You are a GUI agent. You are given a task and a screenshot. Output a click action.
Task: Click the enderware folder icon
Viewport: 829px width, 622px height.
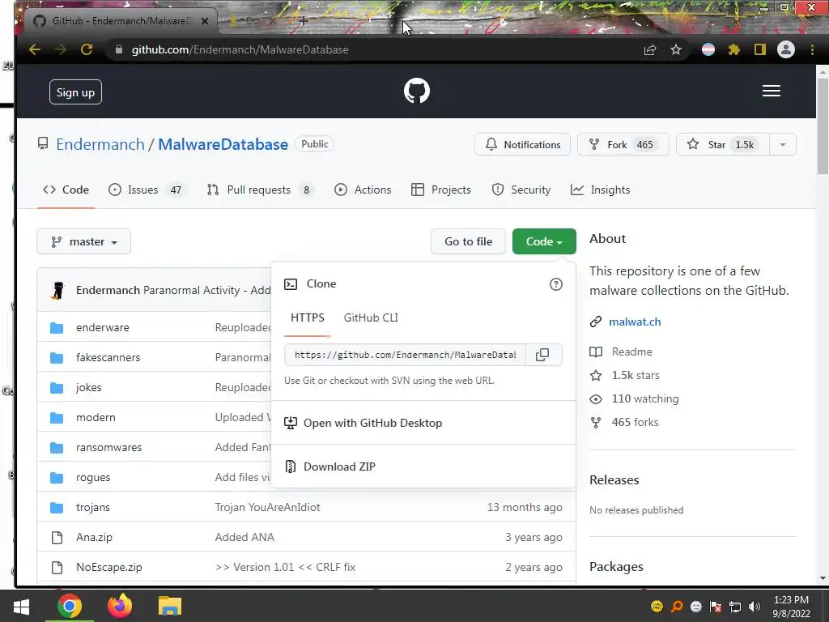click(57, 328)
